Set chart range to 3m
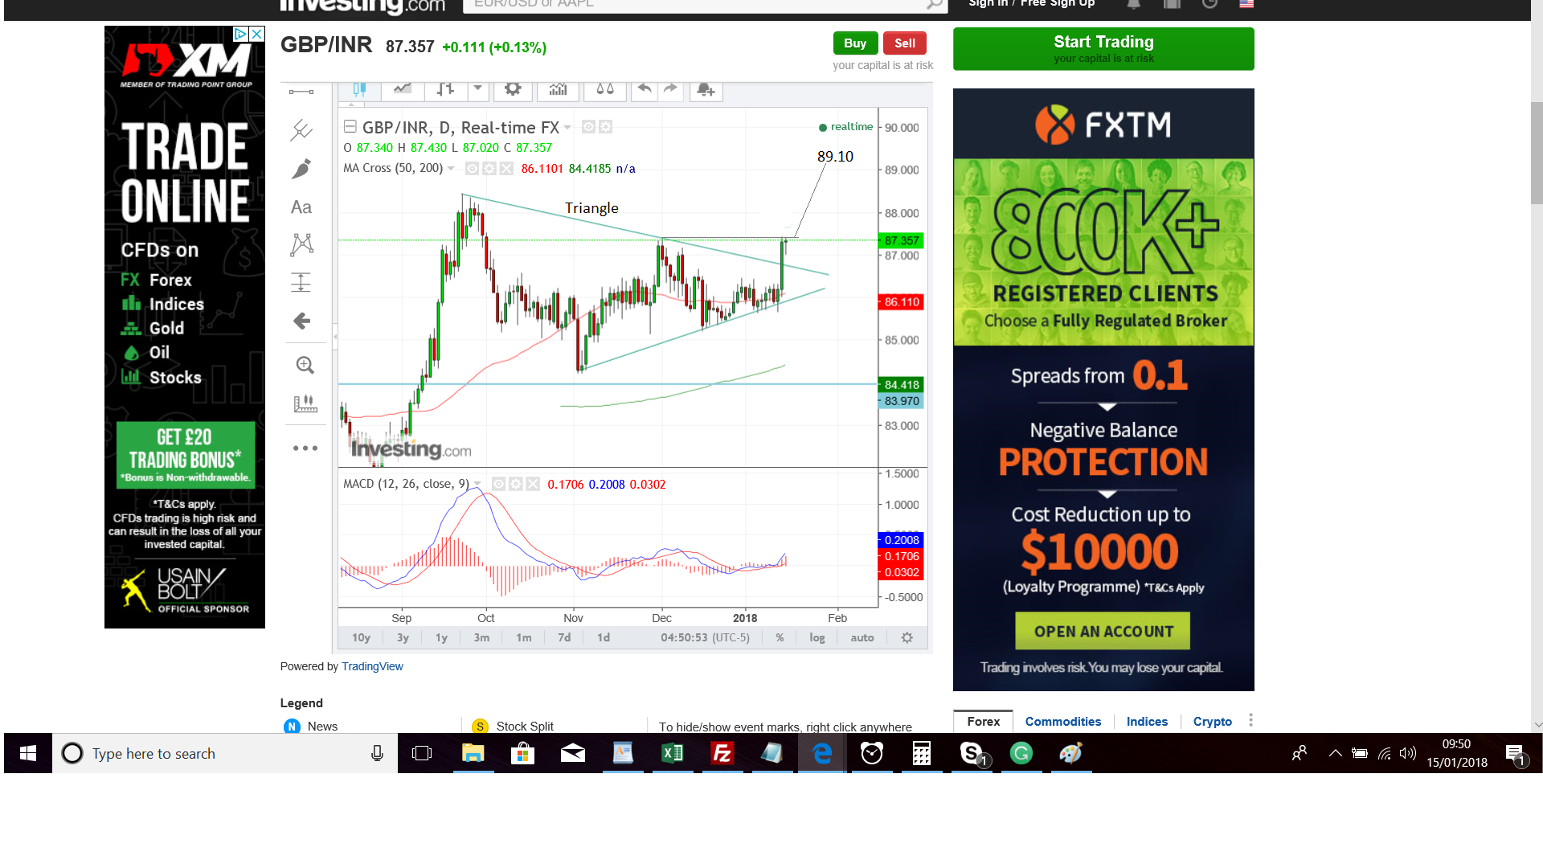This screenshot has height=868, width=1543. (x=481, y=637)
